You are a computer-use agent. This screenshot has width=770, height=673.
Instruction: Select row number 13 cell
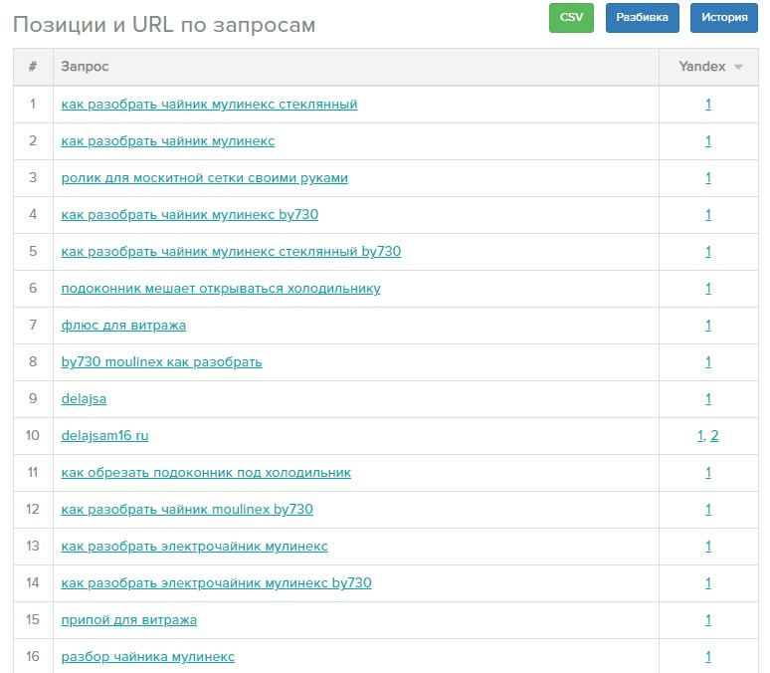click(x=33, y=547)
